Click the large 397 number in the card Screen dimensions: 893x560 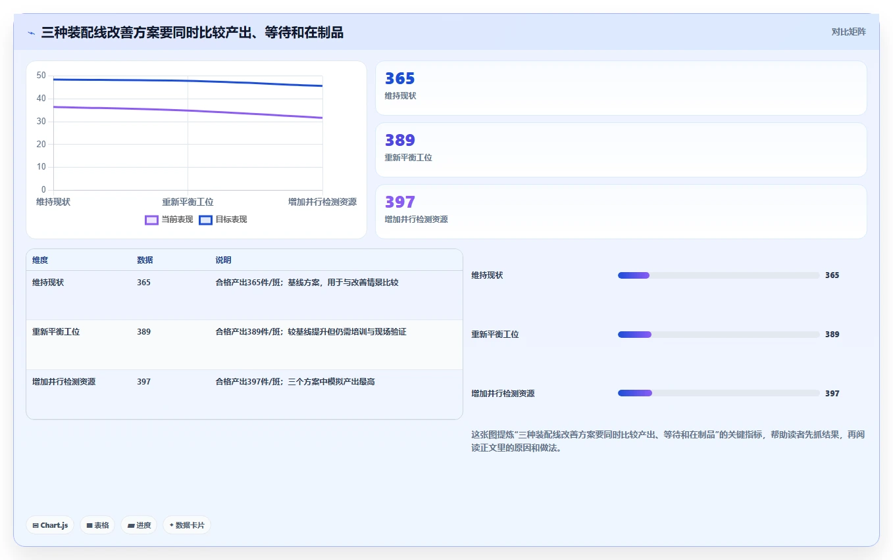tap(399, 202)
